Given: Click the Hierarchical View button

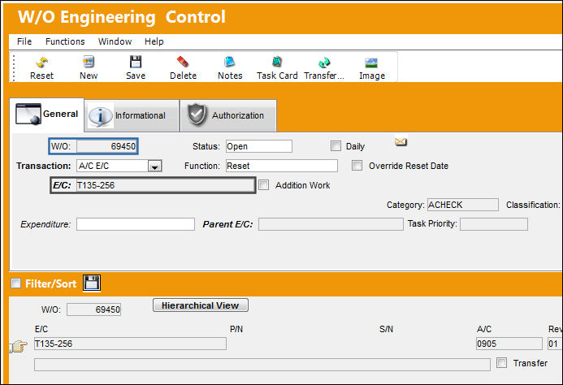Looking at the screenshot, I should 201,305.
